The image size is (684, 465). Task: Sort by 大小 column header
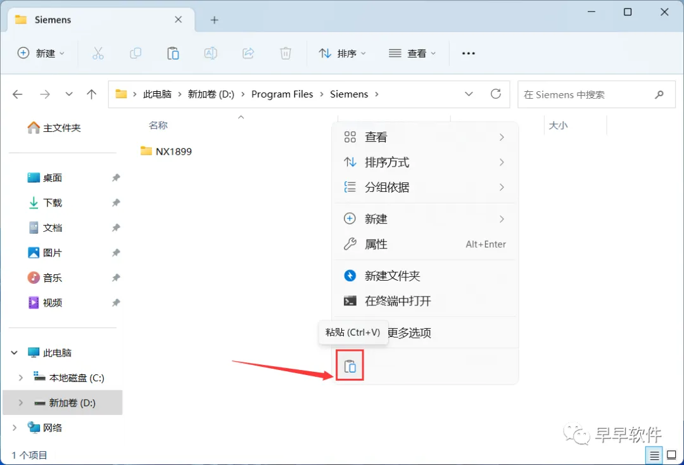[558, 125]
